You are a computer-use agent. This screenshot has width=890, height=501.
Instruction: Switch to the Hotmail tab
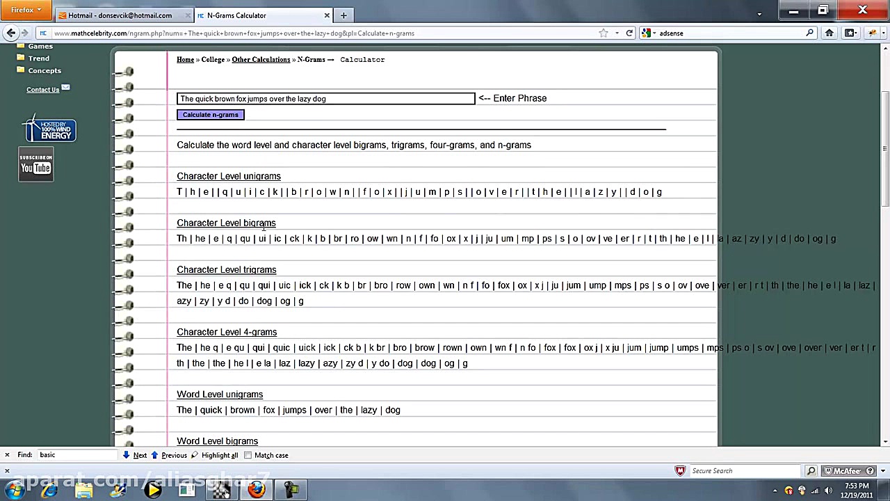point(120,15)
